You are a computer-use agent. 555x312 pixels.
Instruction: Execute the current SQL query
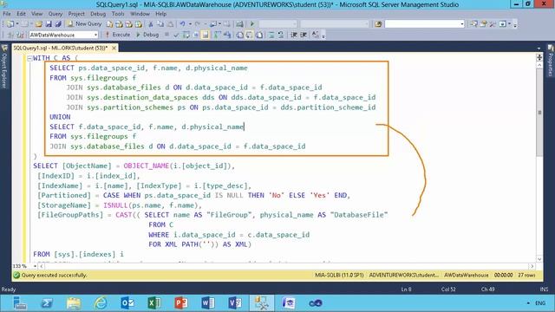tap(118, 35)
